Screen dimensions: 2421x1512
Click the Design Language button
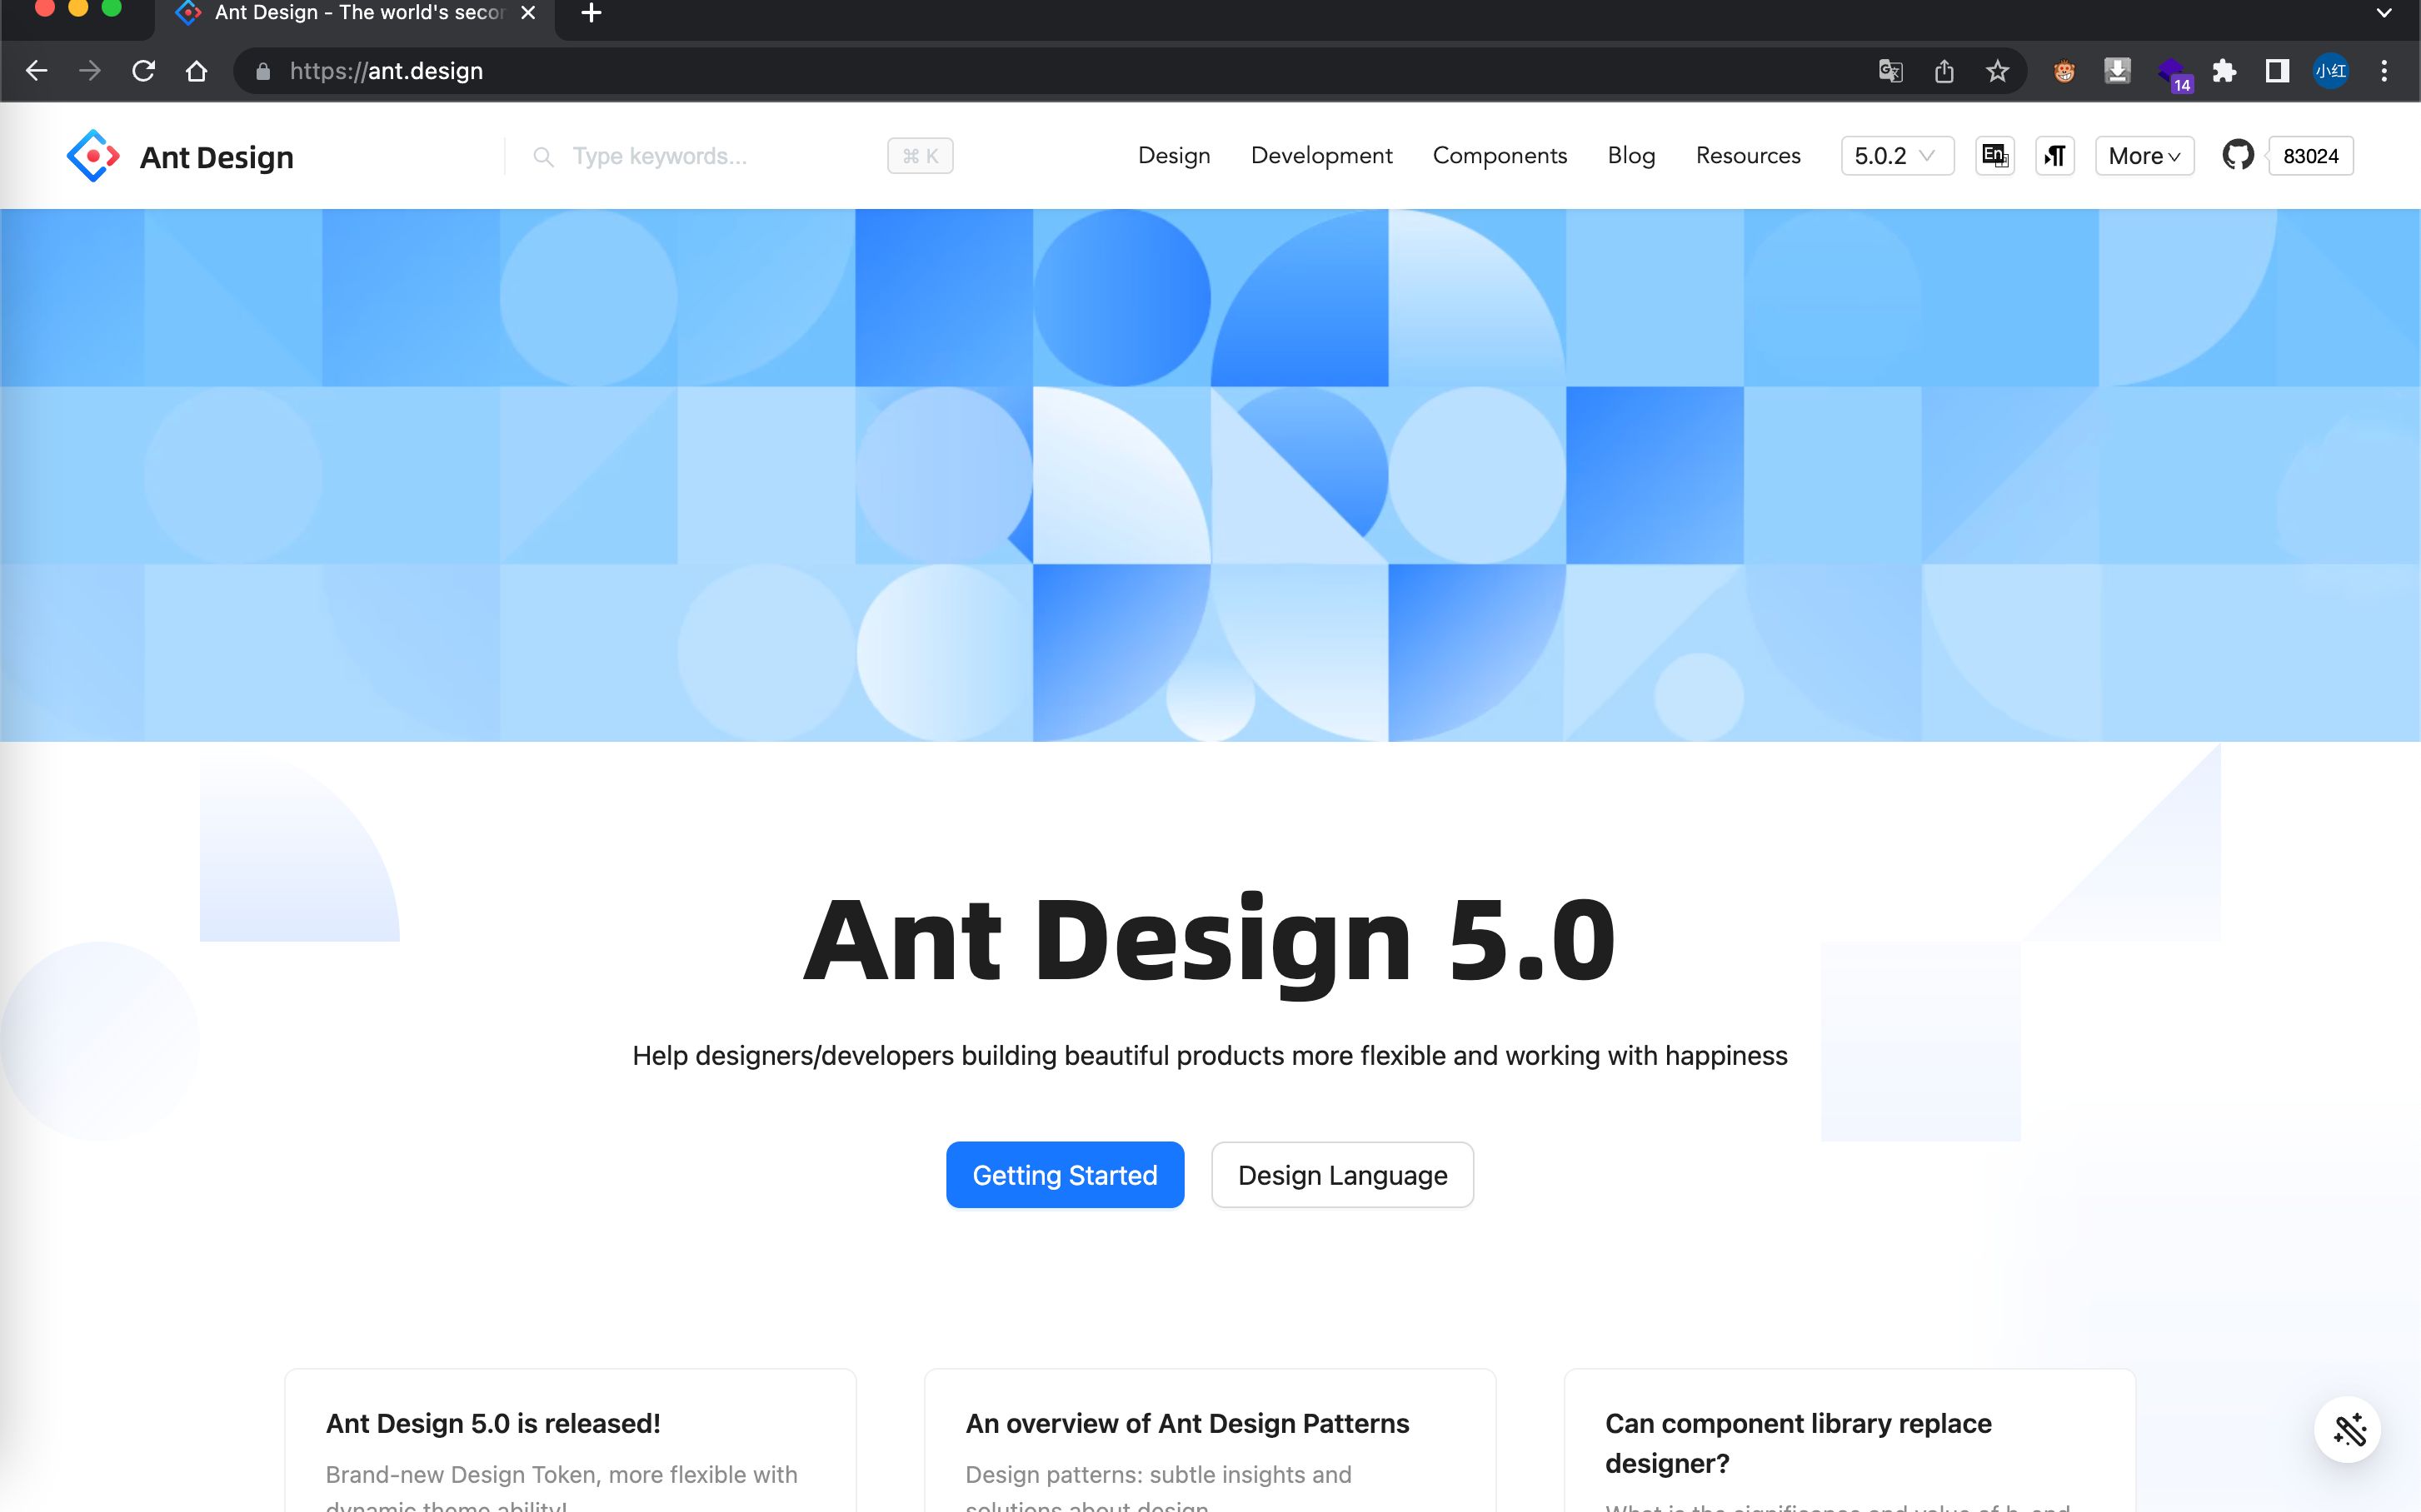[1341, 1175]
